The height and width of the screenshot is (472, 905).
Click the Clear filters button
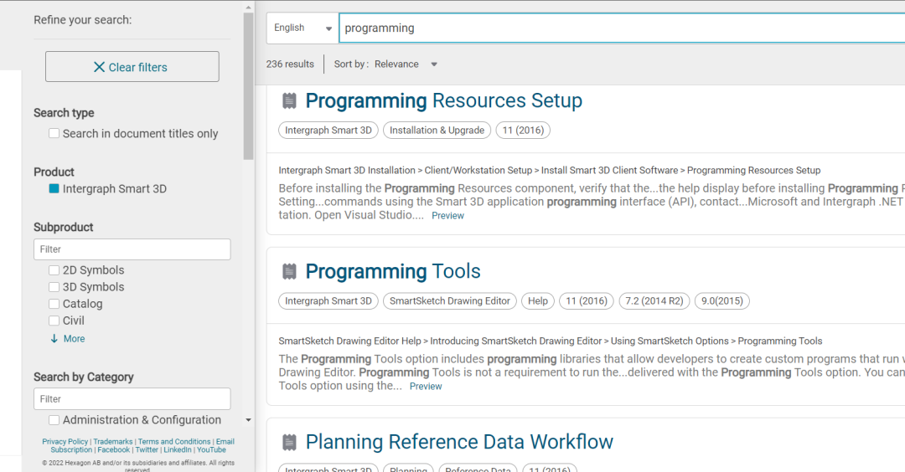coord(132,67)
